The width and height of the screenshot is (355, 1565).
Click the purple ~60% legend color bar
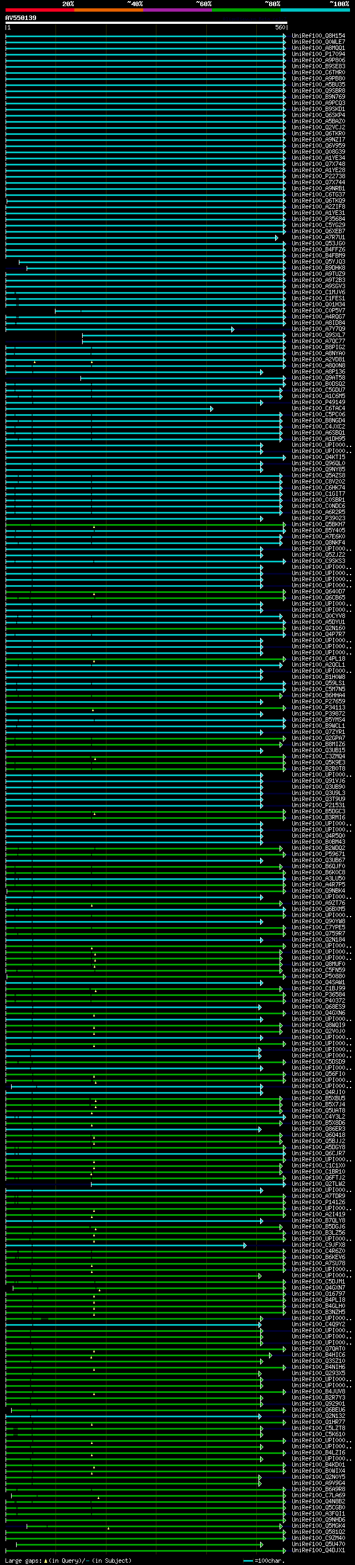(x=178, y=10)
